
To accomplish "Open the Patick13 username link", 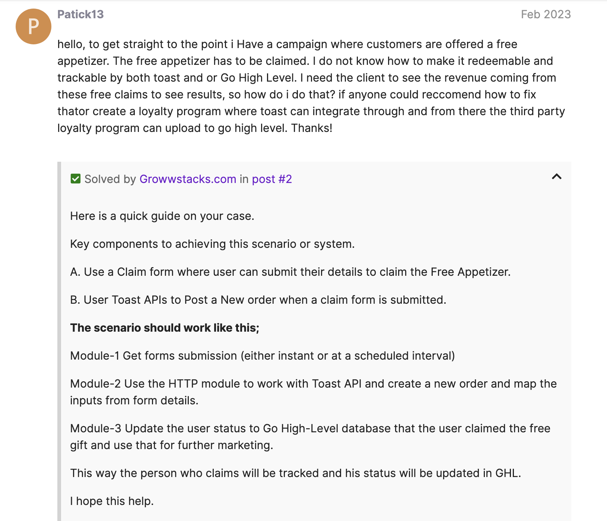I will (x=80, y=14).
